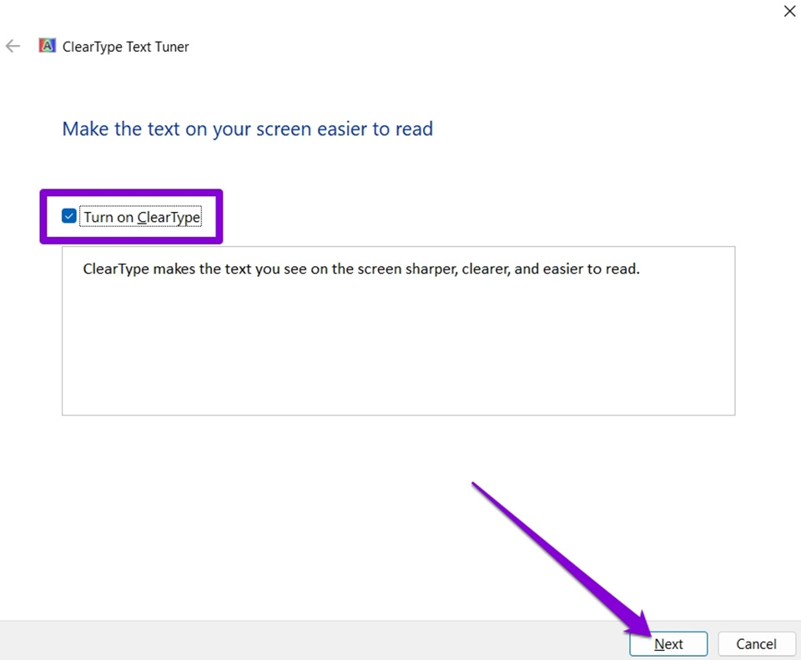The height and width of the screenshot is (660, 801).
Task: Go back using the back arrow
Action: 13,47
